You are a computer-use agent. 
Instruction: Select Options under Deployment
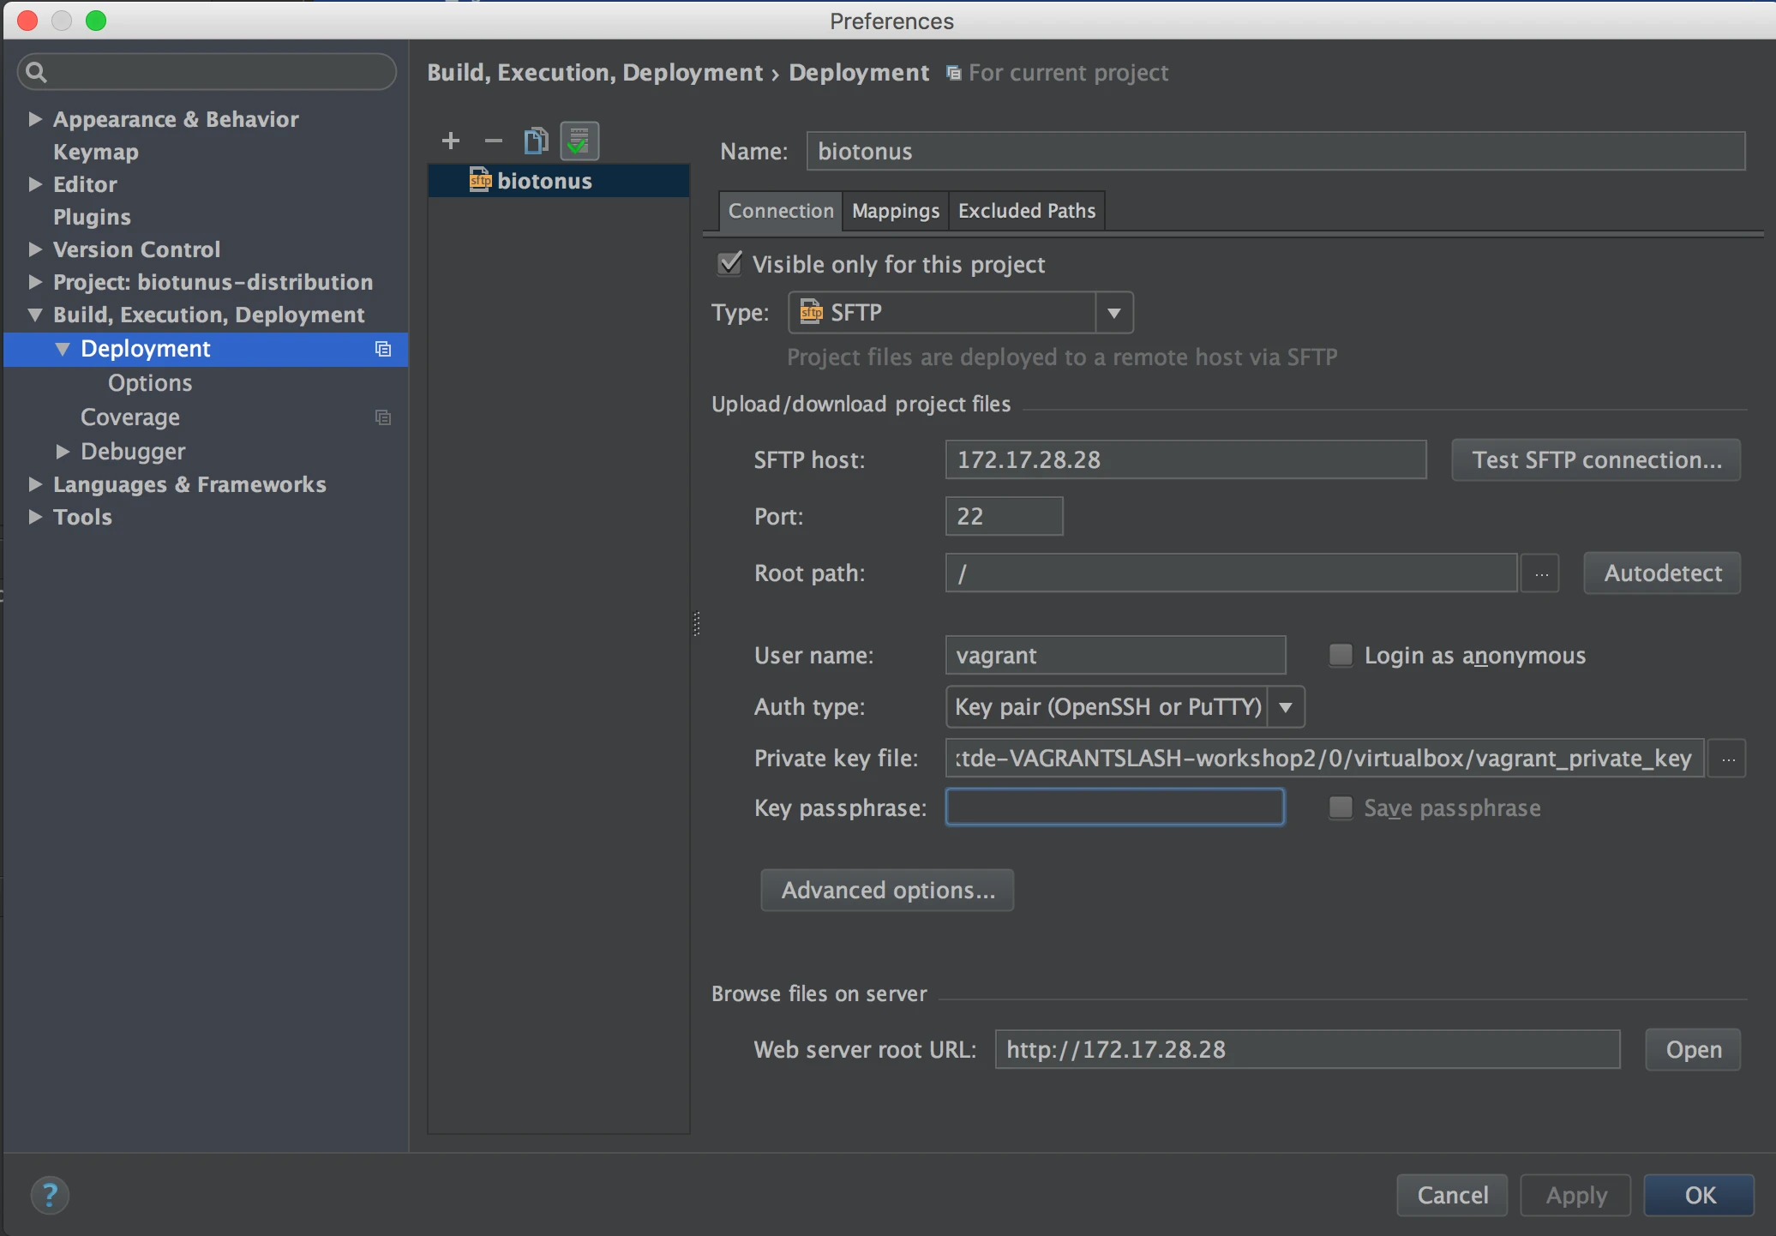coord(150,383)
